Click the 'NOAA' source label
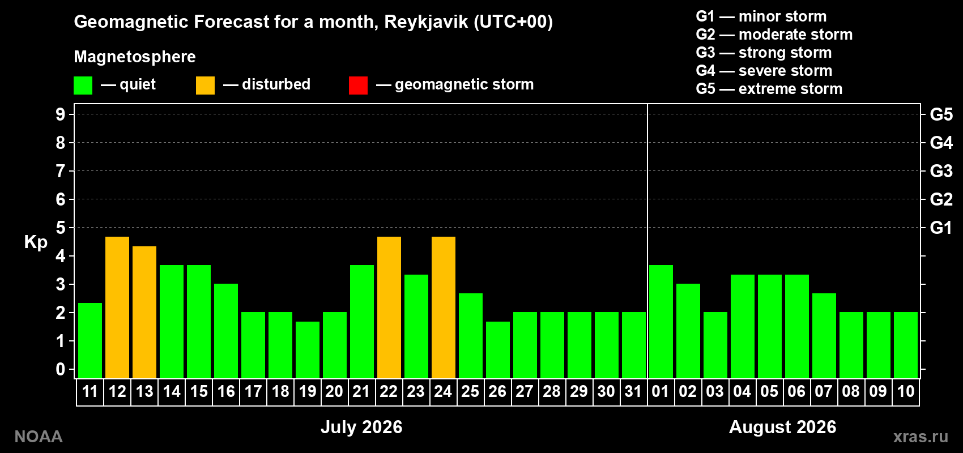963x453 pixels. (x=39, y=437)
